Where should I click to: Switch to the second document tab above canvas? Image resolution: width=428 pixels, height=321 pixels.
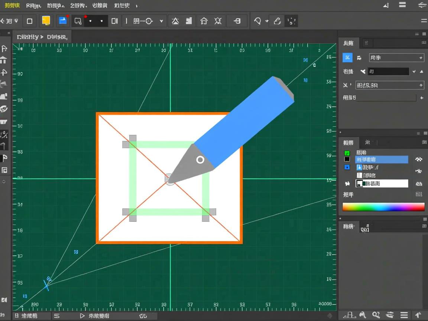[x=57, y=37]
